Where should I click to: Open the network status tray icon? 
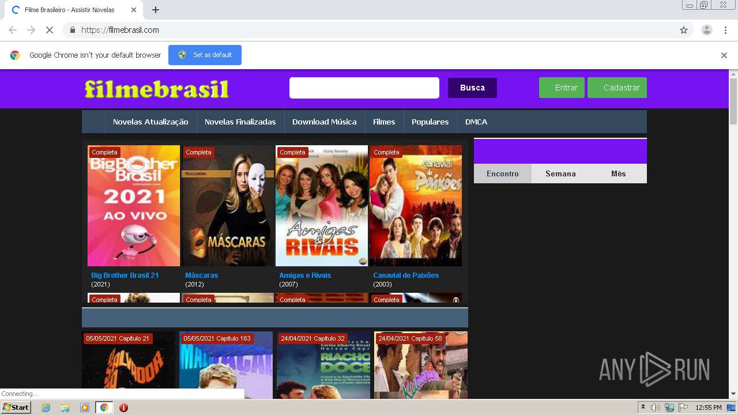[x=669, y=408]
